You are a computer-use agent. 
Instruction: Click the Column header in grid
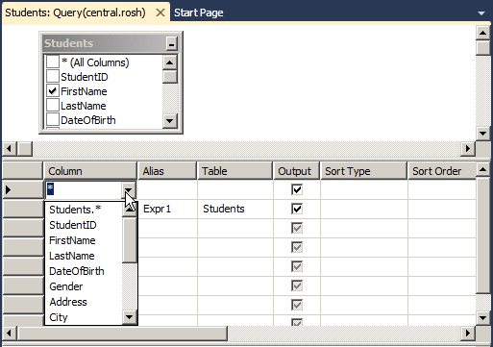click(x=90, y=171)
